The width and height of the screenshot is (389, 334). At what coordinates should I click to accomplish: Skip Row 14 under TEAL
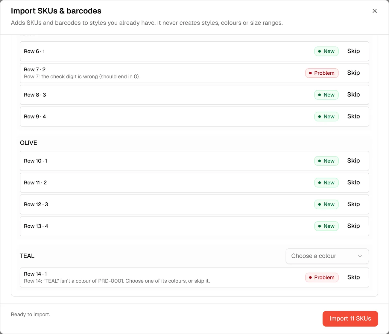point(353,277)
